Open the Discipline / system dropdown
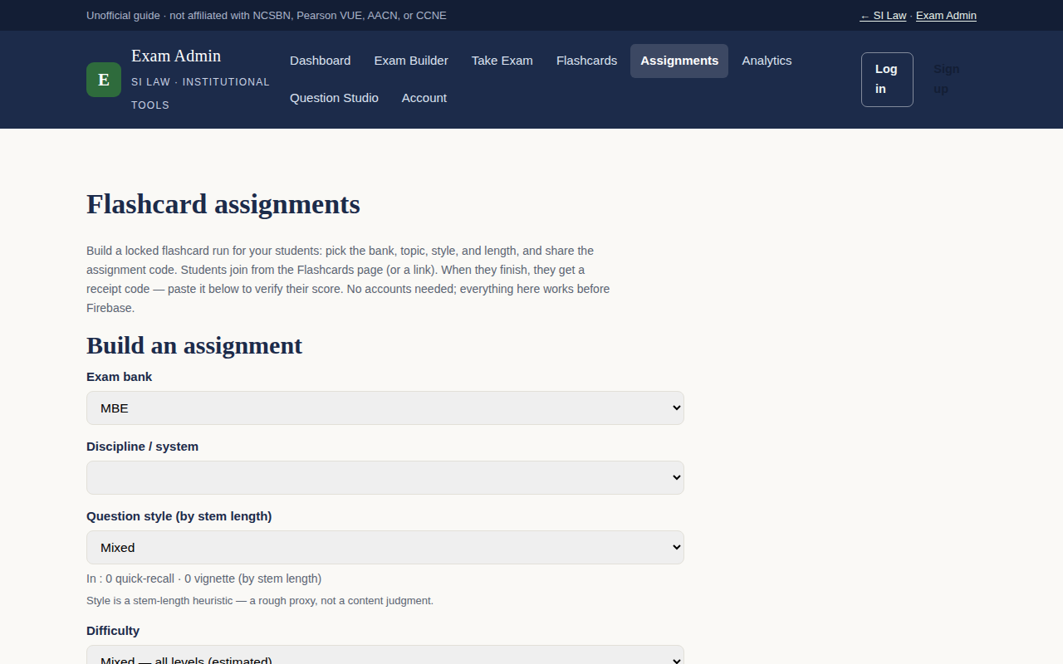This screenshot has height=664, width=1063. 385,477
